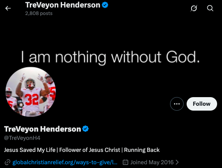Click the 'Jesus Saved My Life' bio text
The image size is (222, 168).
[x=30, y=150]
